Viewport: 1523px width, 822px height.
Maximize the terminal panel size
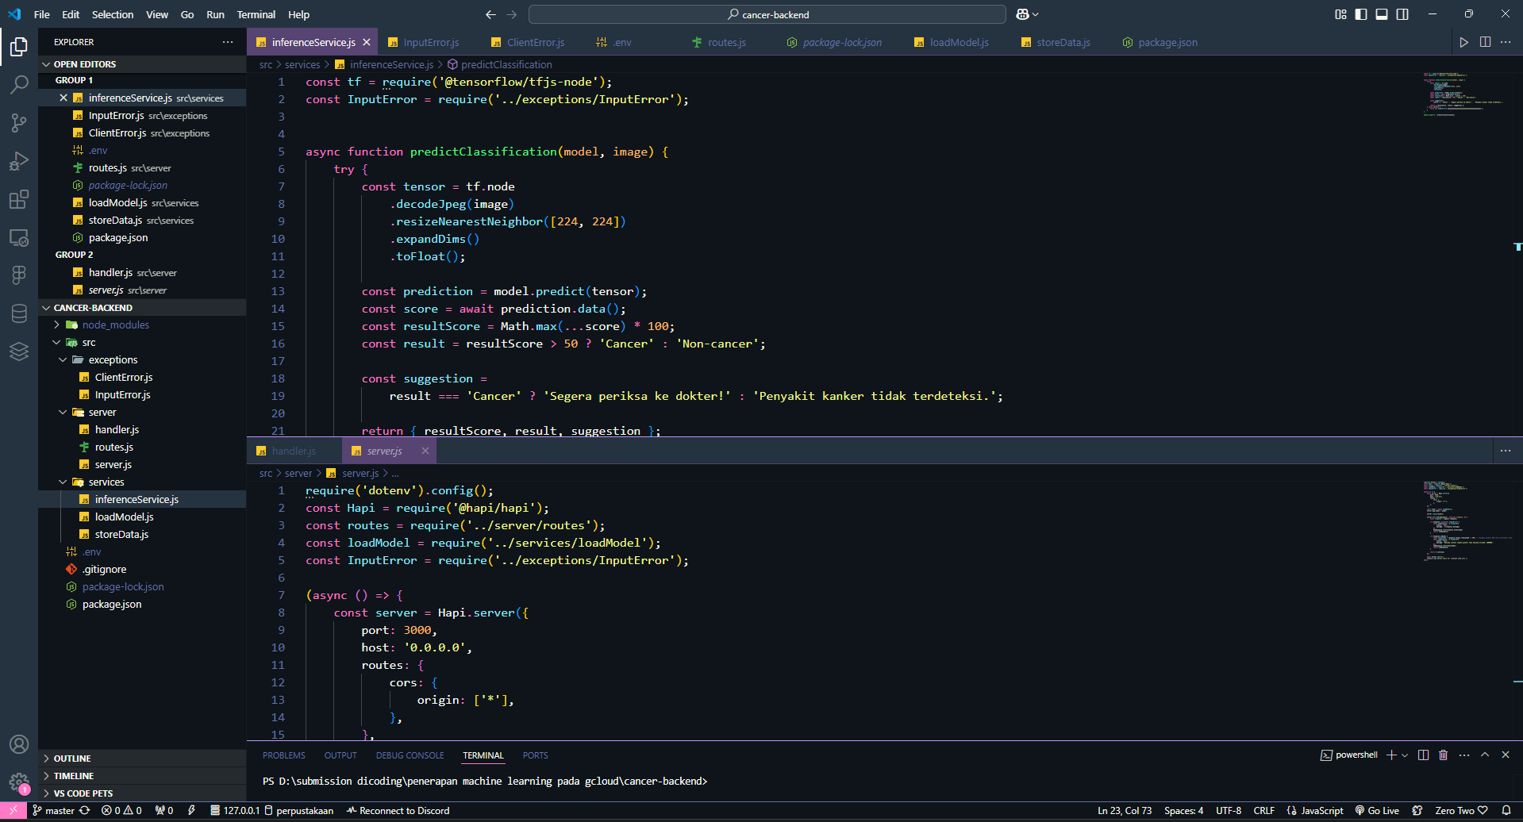click(x=1485, y=755)
